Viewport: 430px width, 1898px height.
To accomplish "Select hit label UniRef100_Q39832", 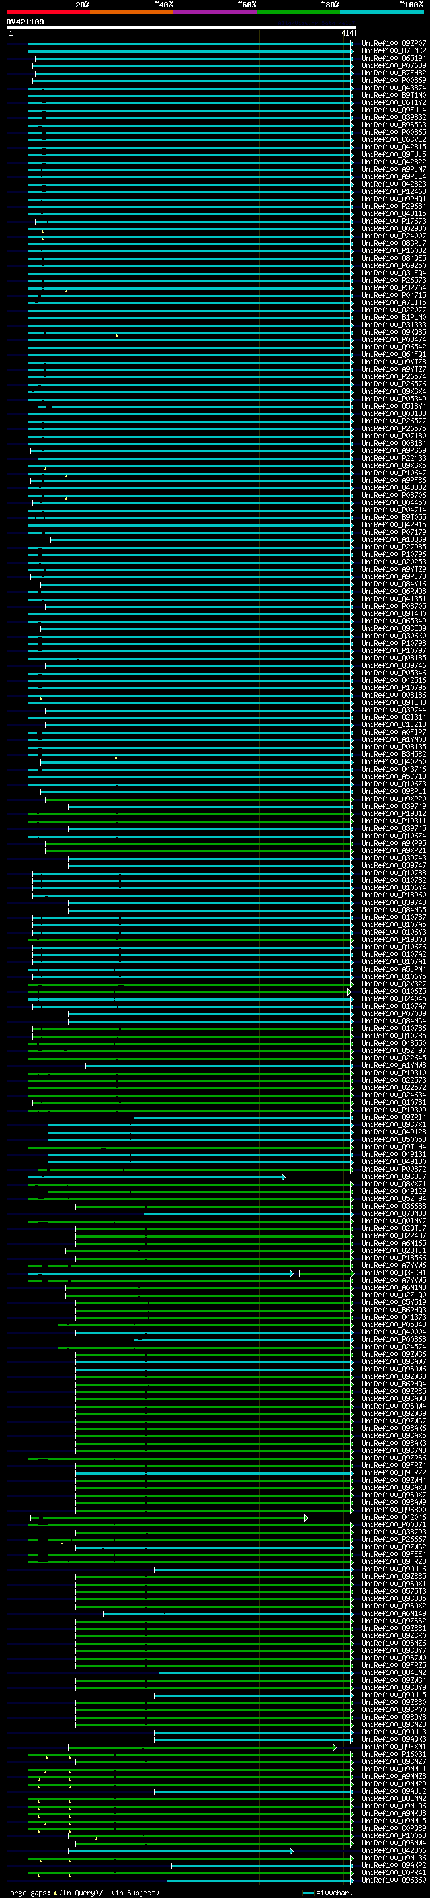I will click(x=393, y=117).
